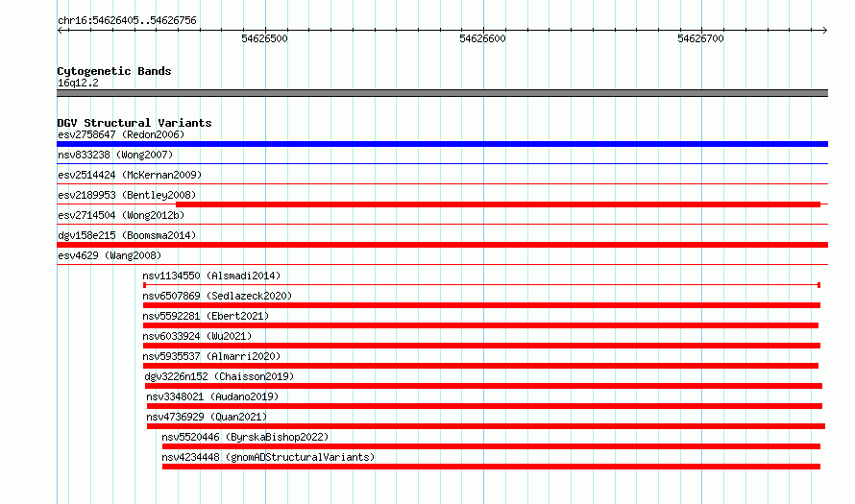Select the red nsv6507869 Sedlazeck2020 bar

[481, 305]
